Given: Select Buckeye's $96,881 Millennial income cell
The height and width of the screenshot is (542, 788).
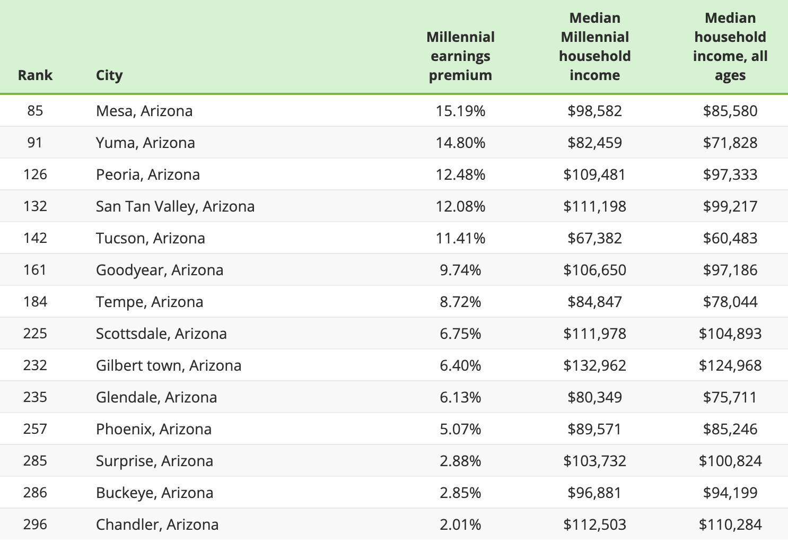Looking at the screenshot, I should pos(594,493).
